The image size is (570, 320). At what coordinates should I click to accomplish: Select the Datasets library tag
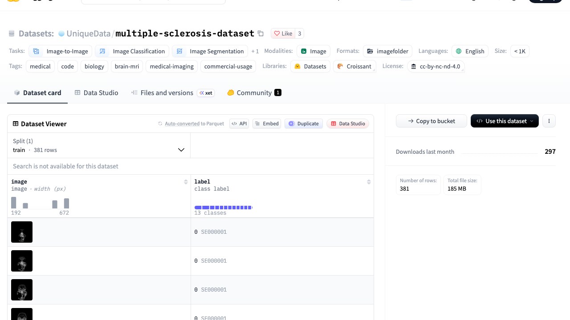coord(310,66)
